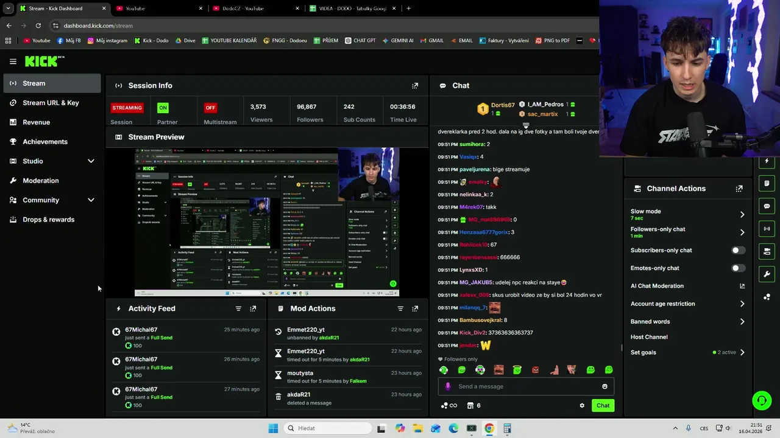Open Drops & rewards in sidebar
The height and width of the screenshot is (438, 780).
tap(52, 220)
